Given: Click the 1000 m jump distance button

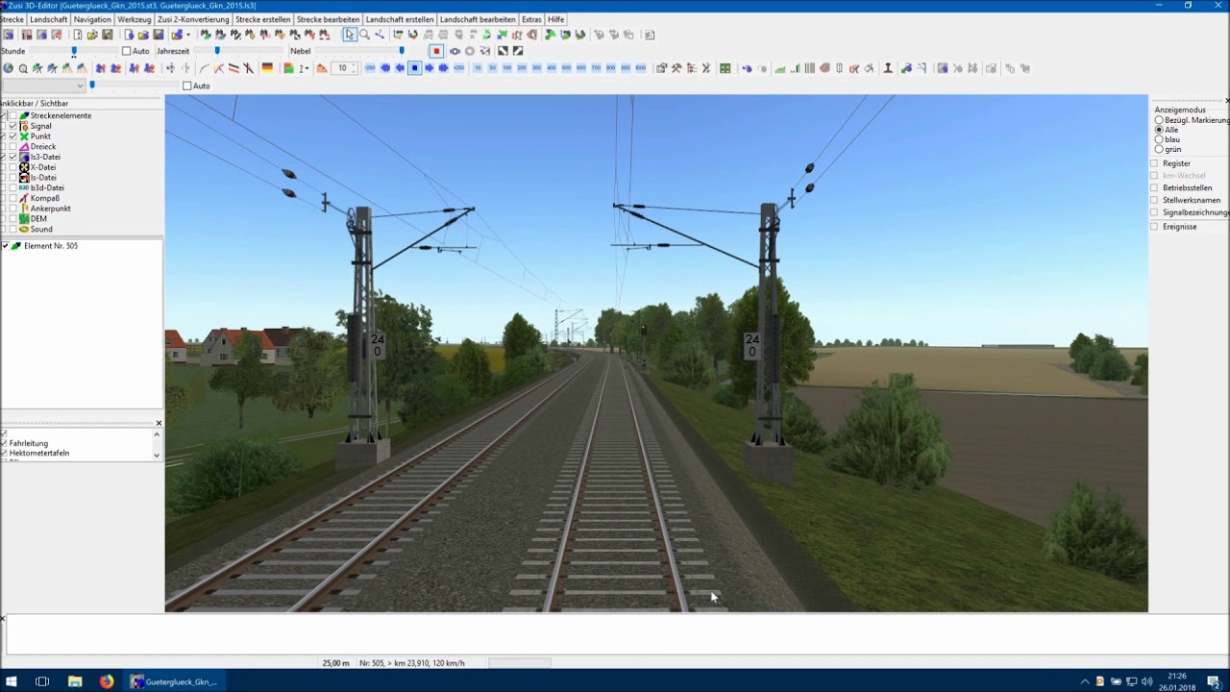Looking at the screenshot, I should (x=640, y=68).
